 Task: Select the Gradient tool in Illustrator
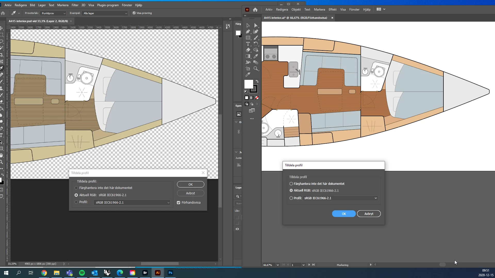click(248, 56)
